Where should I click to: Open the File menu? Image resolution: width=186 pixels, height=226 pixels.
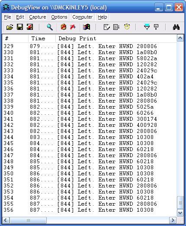pyautogui.click(x=7, y=17)
